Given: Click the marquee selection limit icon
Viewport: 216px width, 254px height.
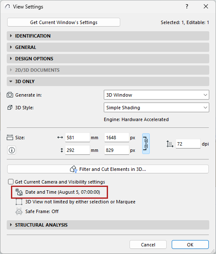Looking at the screenshot, I should pos(19,202).
